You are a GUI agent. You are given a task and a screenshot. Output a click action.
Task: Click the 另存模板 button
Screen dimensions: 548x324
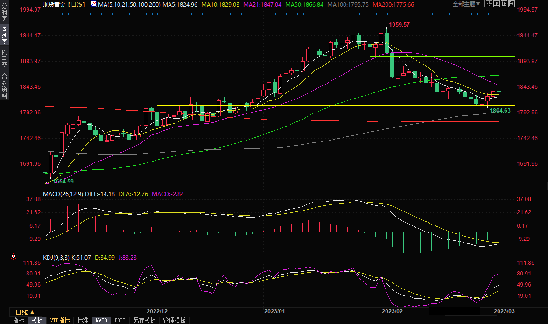144,320
